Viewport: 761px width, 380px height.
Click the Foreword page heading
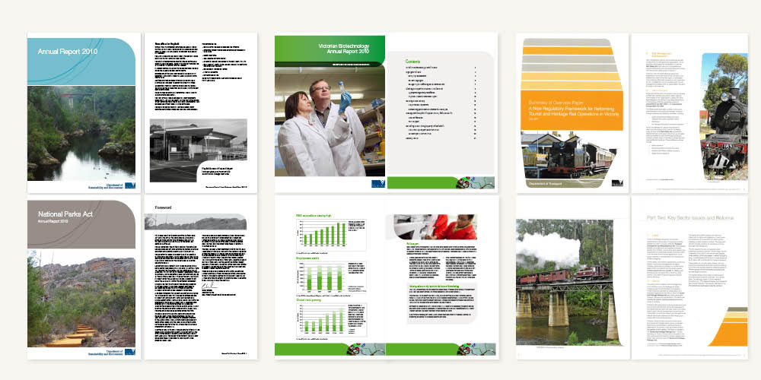pyautogui.click(x=167, y=207)
